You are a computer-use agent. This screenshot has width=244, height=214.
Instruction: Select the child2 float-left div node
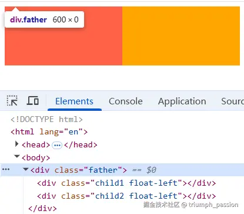point(126,196)
